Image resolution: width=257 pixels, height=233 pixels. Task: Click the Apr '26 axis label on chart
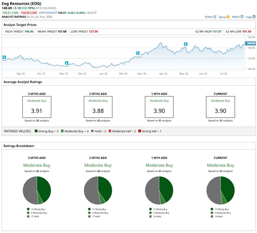tap(163, 73)
